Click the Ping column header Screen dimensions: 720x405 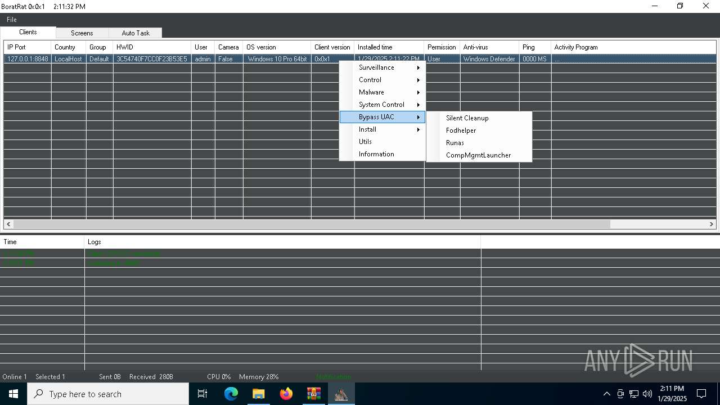pyautogui.click(x=535, y=47)
